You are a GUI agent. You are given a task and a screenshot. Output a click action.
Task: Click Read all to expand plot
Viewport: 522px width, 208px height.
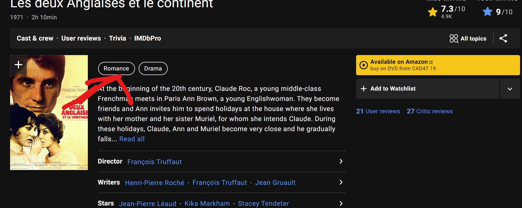click(x=132, y=139)
